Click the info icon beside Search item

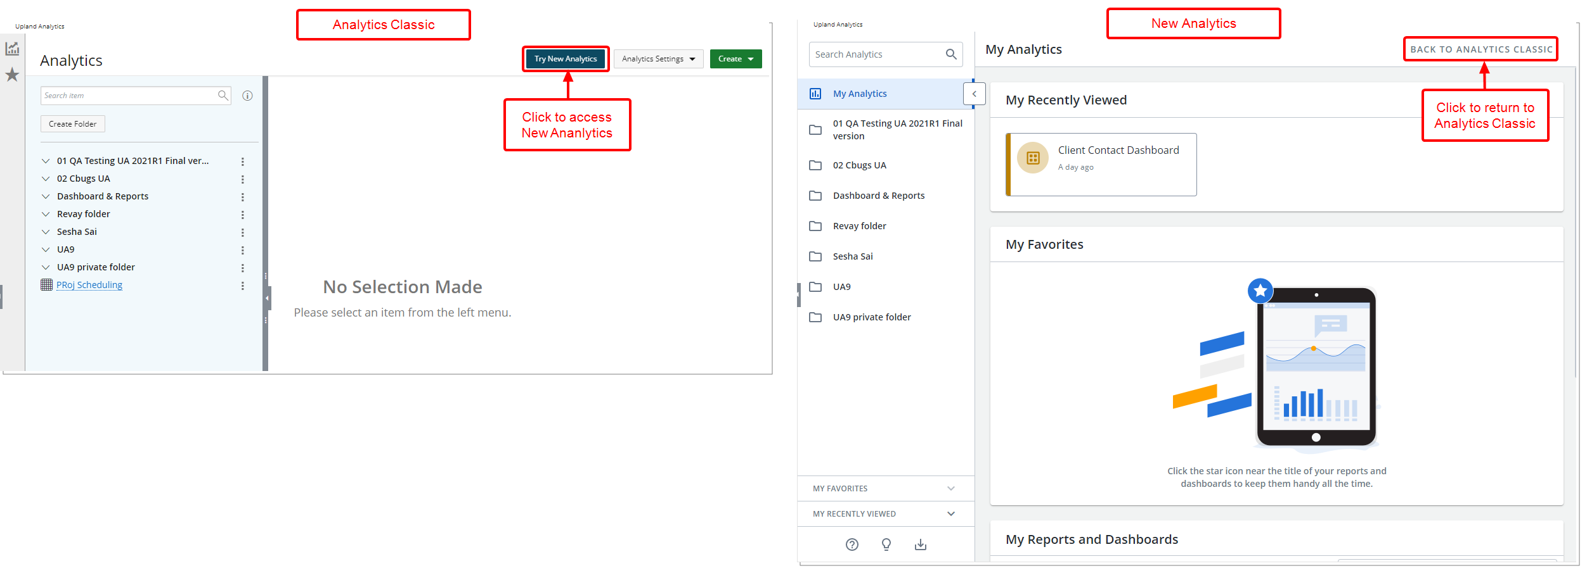(x=247, y=96)
